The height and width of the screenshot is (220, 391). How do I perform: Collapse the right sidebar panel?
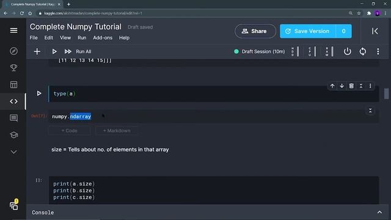[375, 31]
